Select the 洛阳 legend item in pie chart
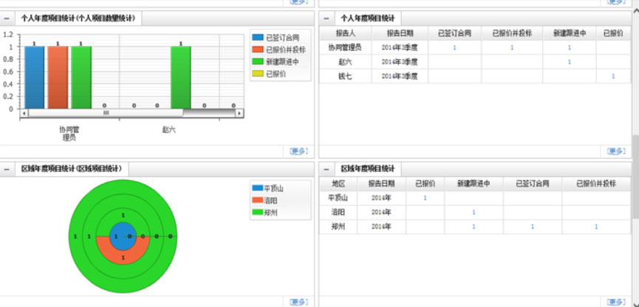This screenshot has width=639, height=307. pyautogui.click(x=269, y=200)
